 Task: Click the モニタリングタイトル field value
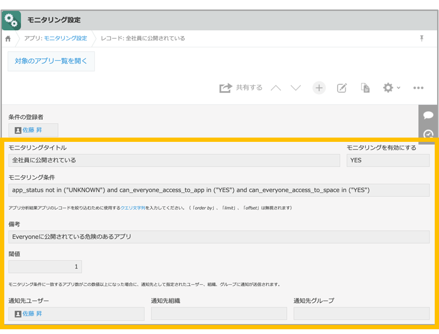coord(174,160)
